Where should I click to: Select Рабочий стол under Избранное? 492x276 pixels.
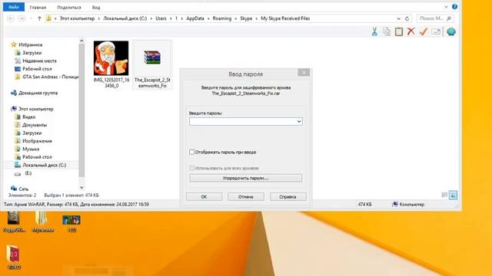coord(37,69)
